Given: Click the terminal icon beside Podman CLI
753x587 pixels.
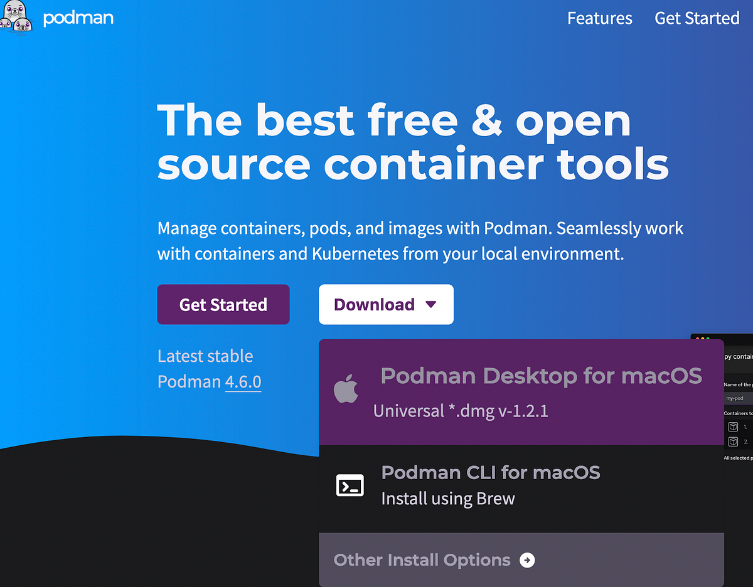Looking at the screenshot, I should pyautogui.click(x=350, y=485).
